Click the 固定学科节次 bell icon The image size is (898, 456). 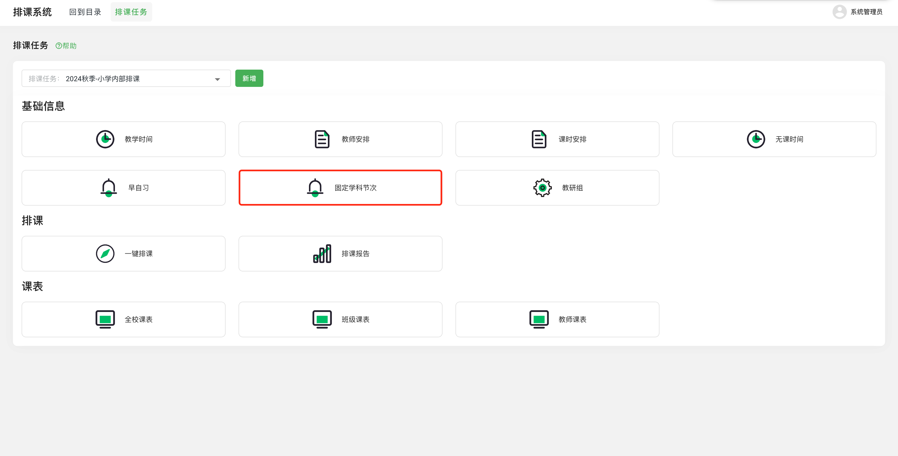(315, 188)
